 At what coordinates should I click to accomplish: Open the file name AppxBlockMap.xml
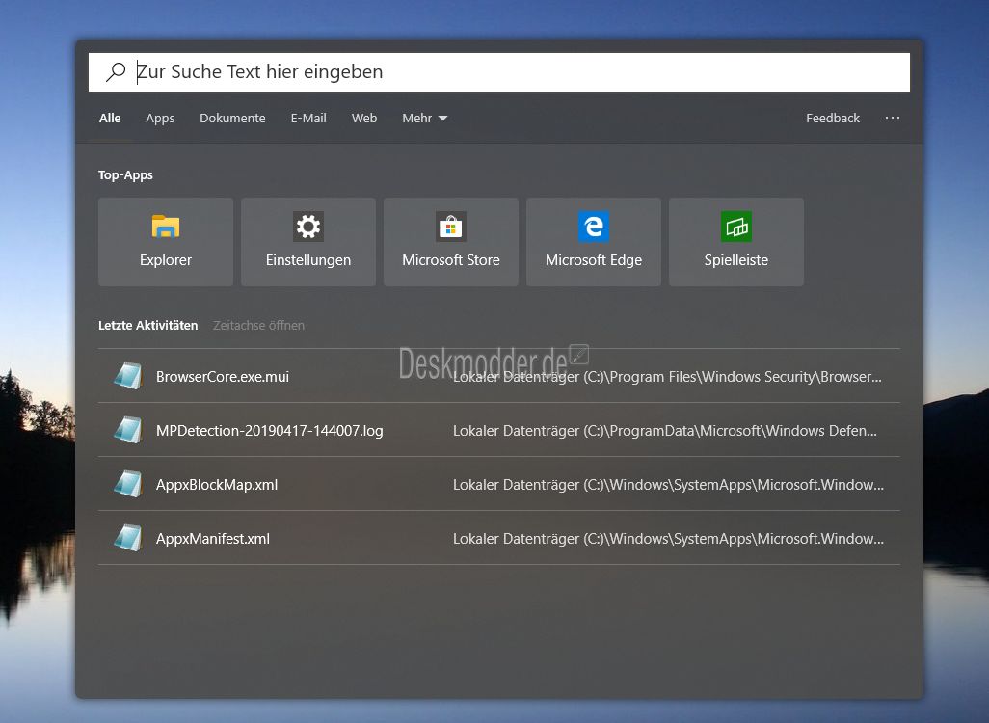pos(217,485)
